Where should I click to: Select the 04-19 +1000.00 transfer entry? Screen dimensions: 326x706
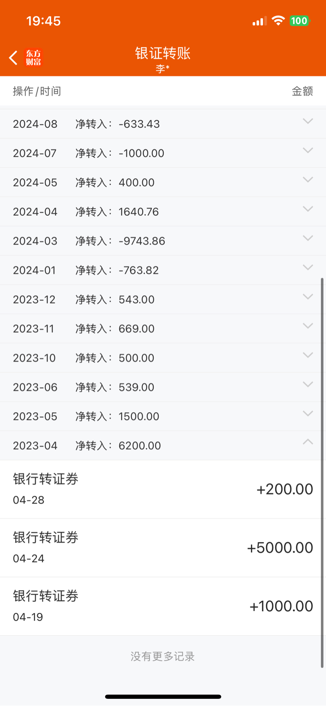click(x=163, y=606)
